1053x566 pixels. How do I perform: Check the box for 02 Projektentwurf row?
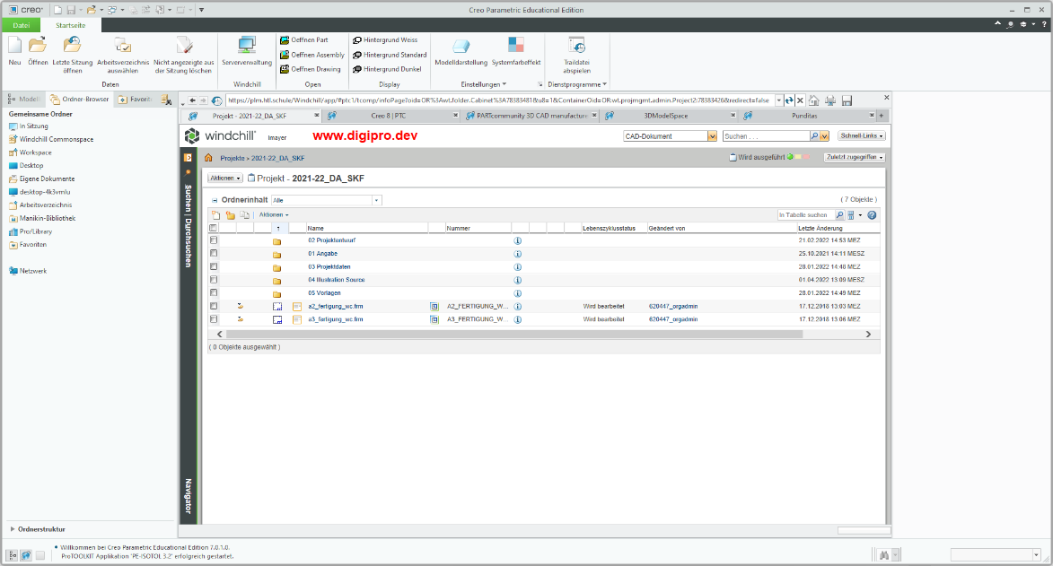point(214,239)
